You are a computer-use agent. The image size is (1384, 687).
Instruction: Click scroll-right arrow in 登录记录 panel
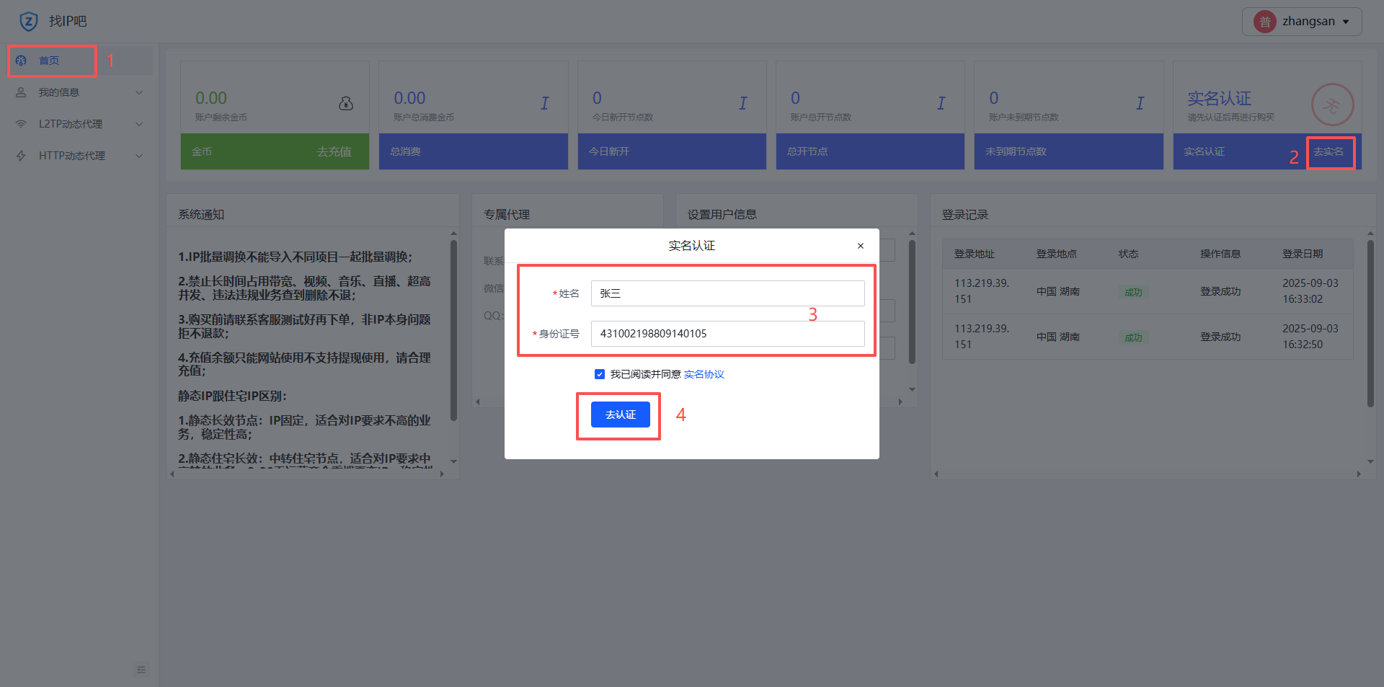1359,474
